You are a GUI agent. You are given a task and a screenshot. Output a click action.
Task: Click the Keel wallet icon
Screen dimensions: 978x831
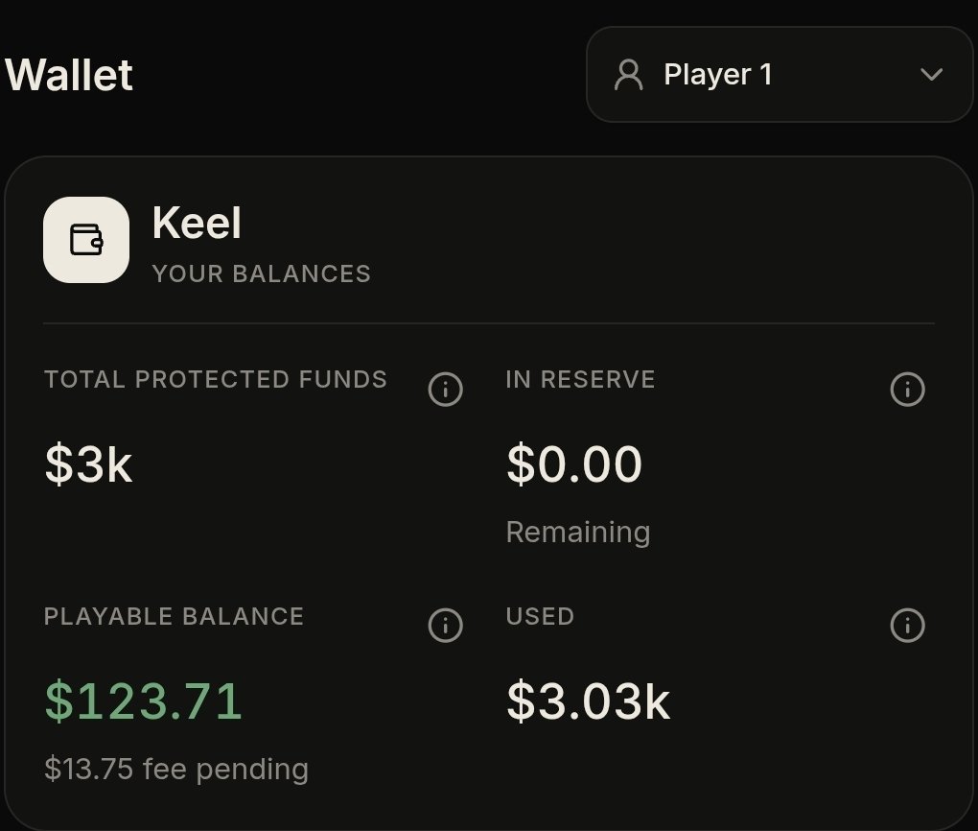[x=86, y=240]
